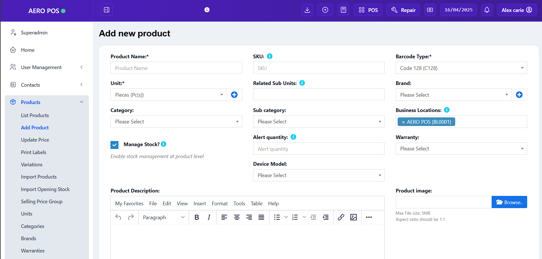Click the insert image icon in editor

click(353, 217)
